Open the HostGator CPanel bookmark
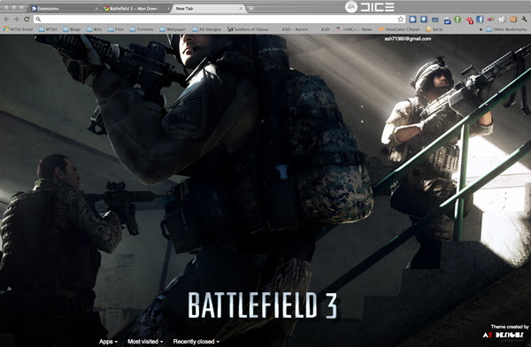The width and height of the screenshot is (531, 347). coord(399,29)
